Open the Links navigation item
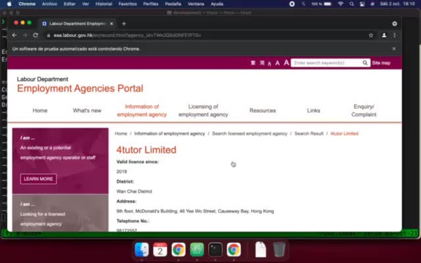Viewport: 421px width, 263px height. click(313, 111)
